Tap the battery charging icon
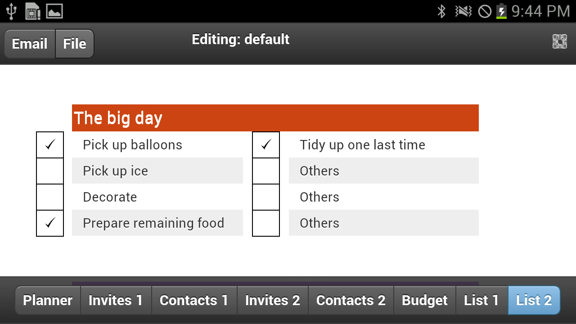 tap(501, 11)
